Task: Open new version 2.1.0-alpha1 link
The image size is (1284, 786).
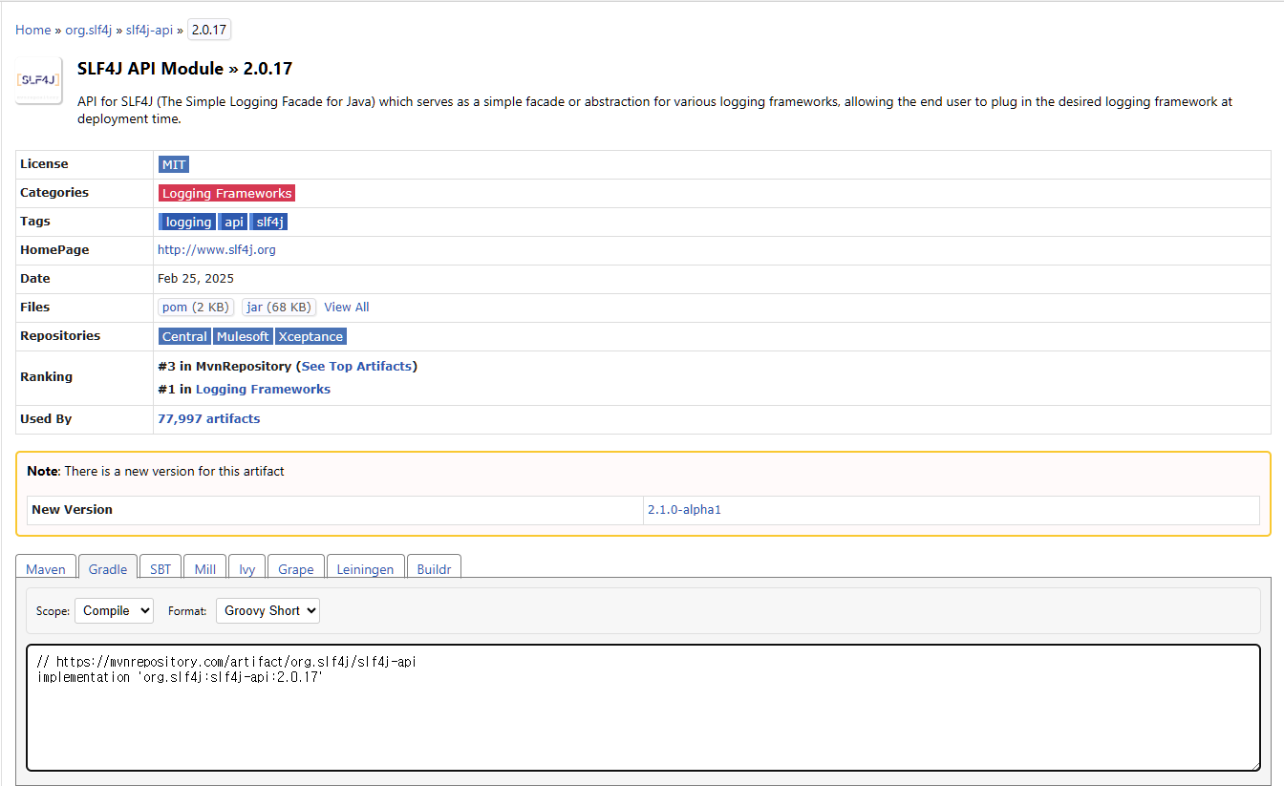Action: pos(684,510)
